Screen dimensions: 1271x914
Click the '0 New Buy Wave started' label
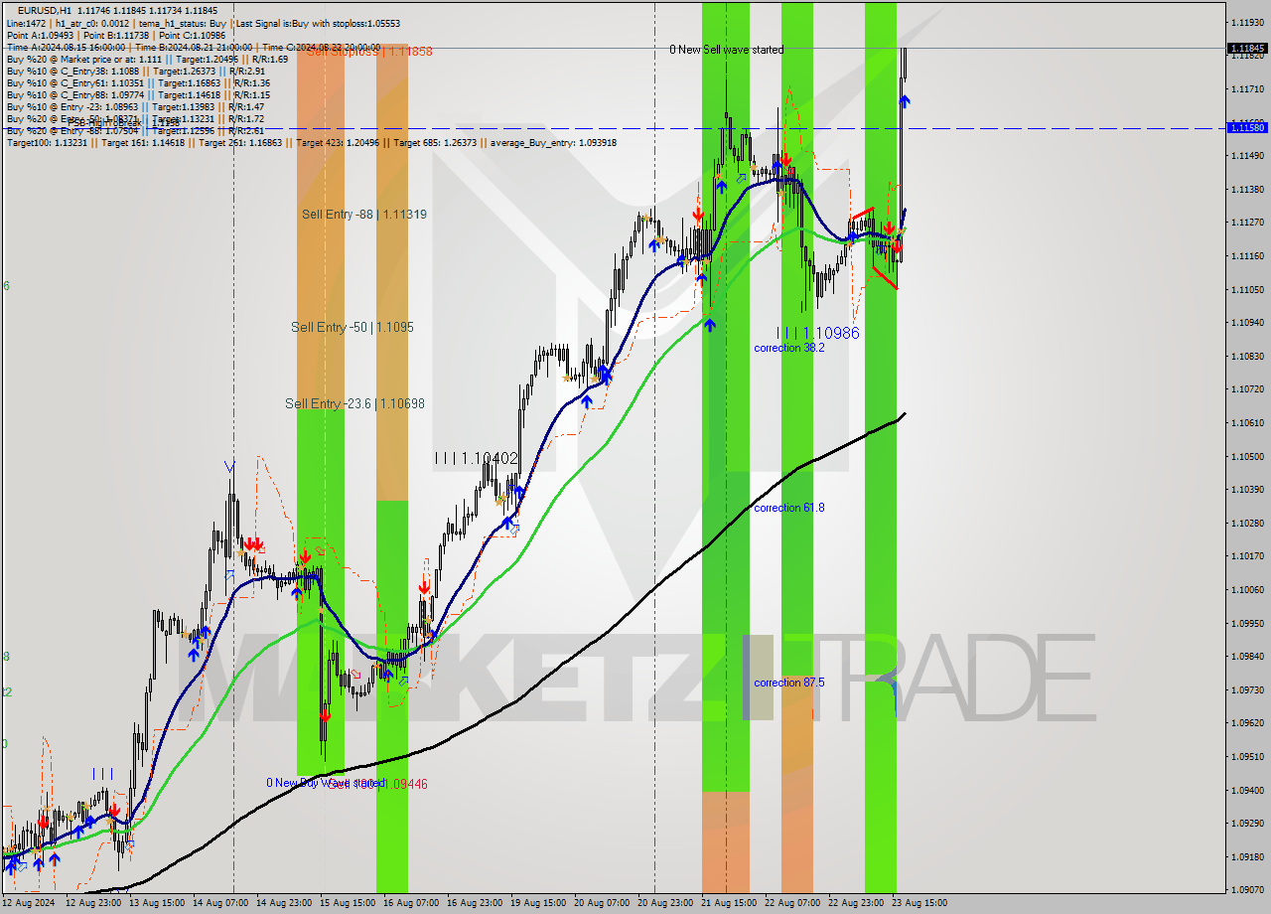point(325,783)
